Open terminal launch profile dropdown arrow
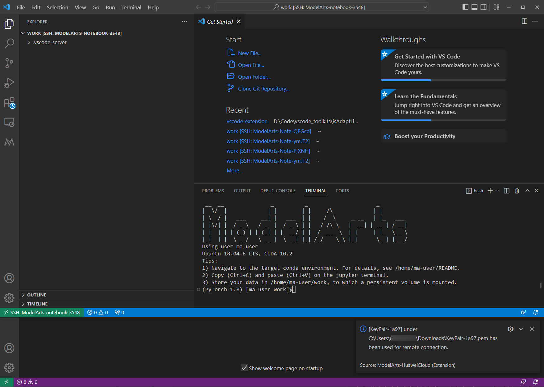This screenshot has width=544, height=387. tap(497, 191)
